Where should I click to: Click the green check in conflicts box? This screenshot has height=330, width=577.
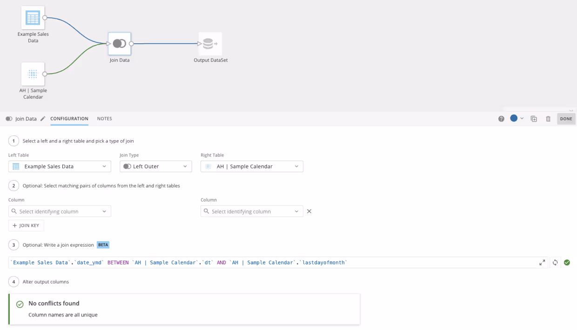point(20,304)
